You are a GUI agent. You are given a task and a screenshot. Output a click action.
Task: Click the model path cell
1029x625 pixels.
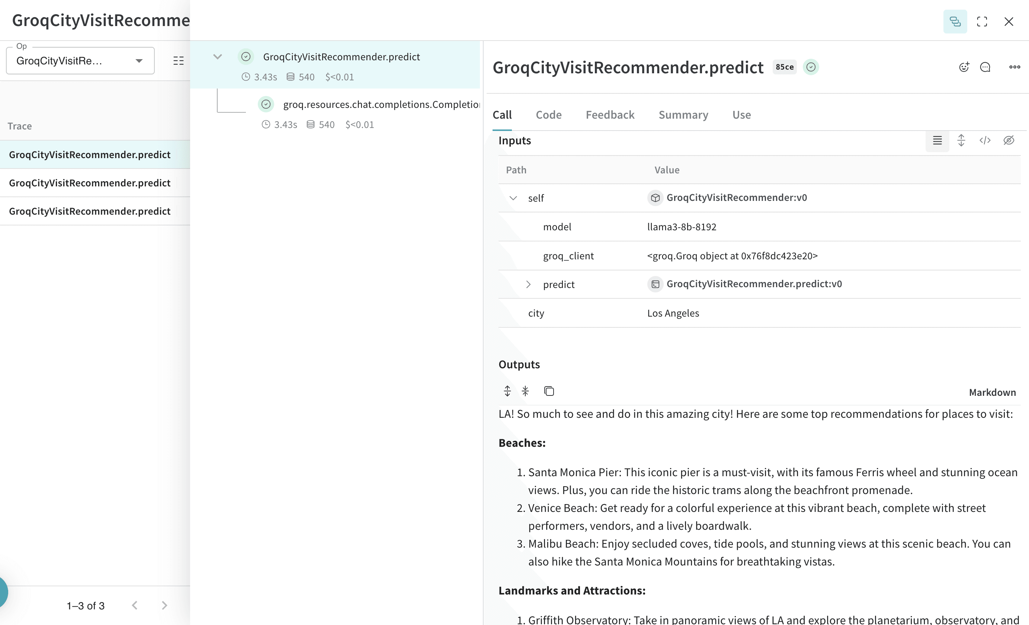[557, 227]
